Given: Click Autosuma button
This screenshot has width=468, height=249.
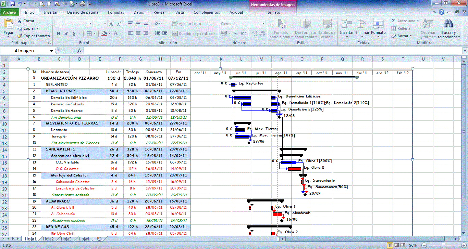Looking at the screenshot, I should (404, 21).
